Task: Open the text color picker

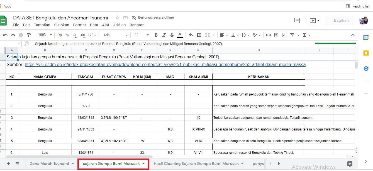Action: click(x=180, y=35)
